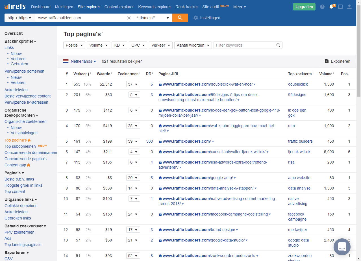Click info icon beside Pos. header
The height and width of the screenshot is (261, 361).
click(x=350, y=73)
